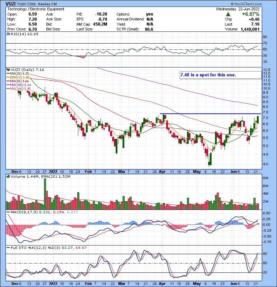Click the -0.75 MACD axis label
This screenshot has width=277, height=287.
click(267, 242)
